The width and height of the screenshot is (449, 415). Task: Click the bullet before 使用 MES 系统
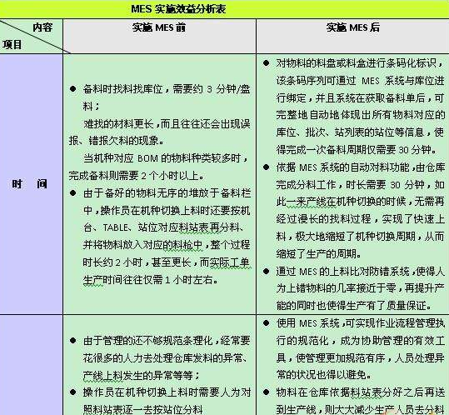pyautogui.click(x=267, y=323)
